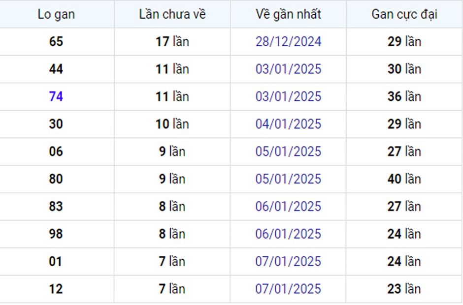Select the Gan cực đại column header
Image resolution: width=463 pixels, height=305 pixels.
(x=404, y=14)
